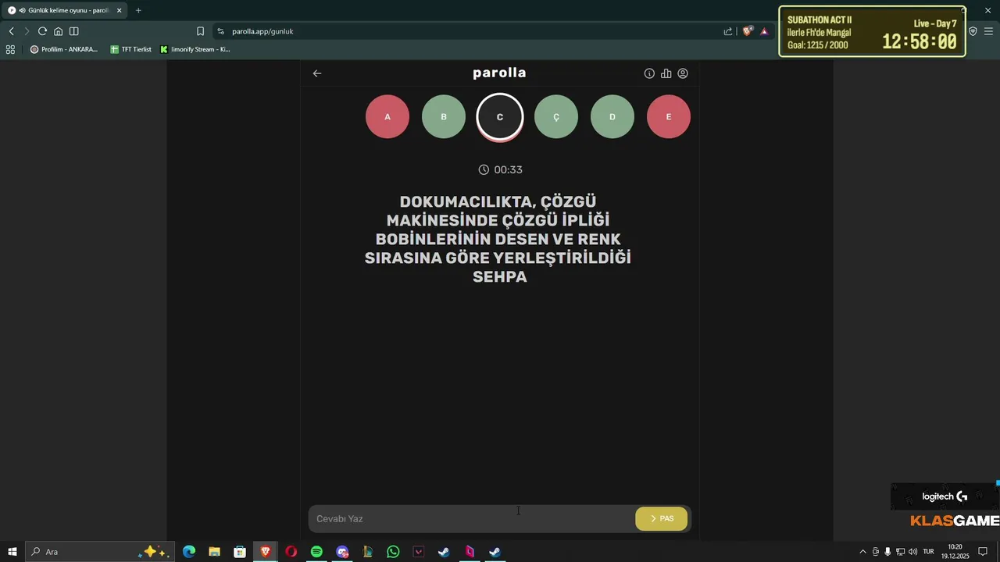Open WhatsApp from the taskbar
The image size is (1000, 562).
[393, 552]
